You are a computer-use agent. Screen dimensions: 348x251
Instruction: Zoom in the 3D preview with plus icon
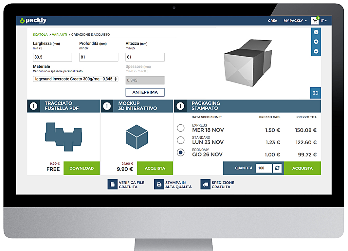click(316, 42)
